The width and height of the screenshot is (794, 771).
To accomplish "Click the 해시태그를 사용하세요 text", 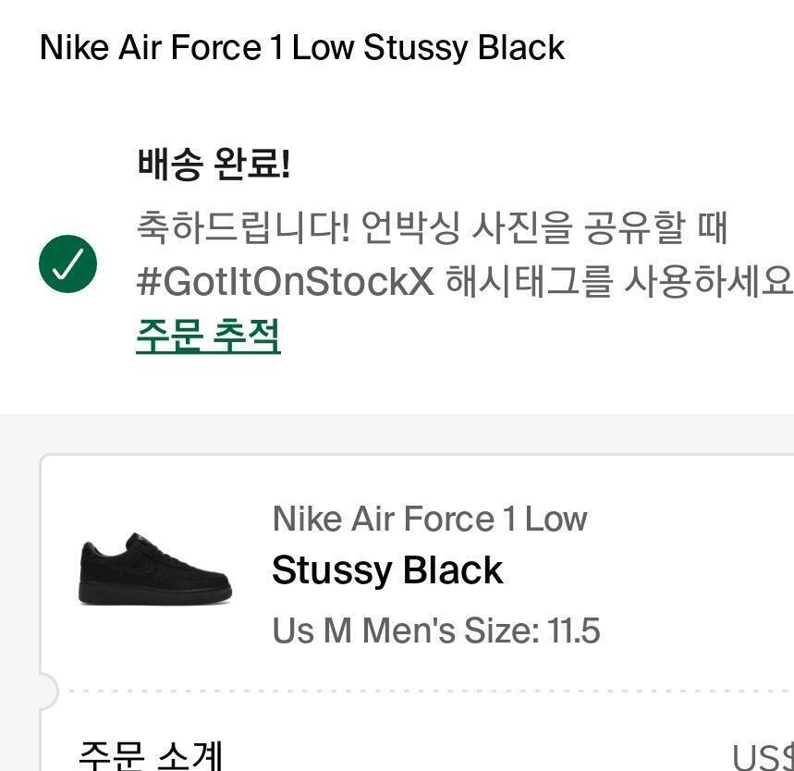I will tap(617, 283).
